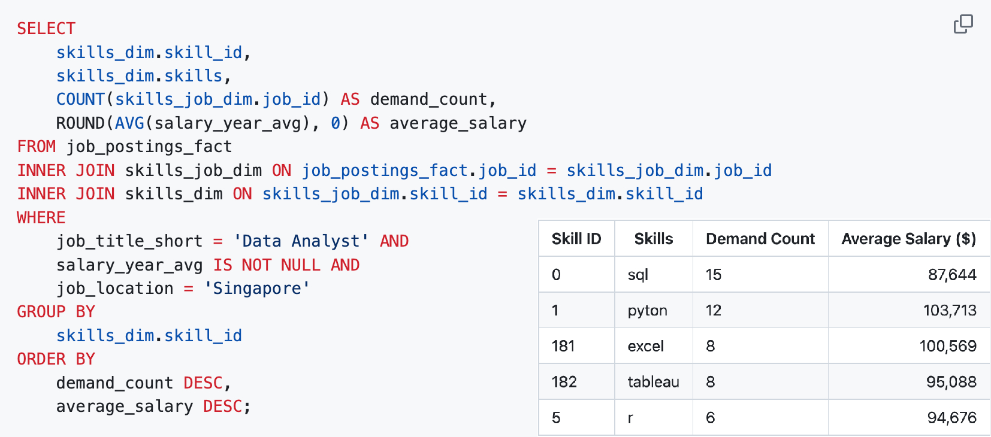
Task: Click the copy code icon
Action: click(963, 24)
